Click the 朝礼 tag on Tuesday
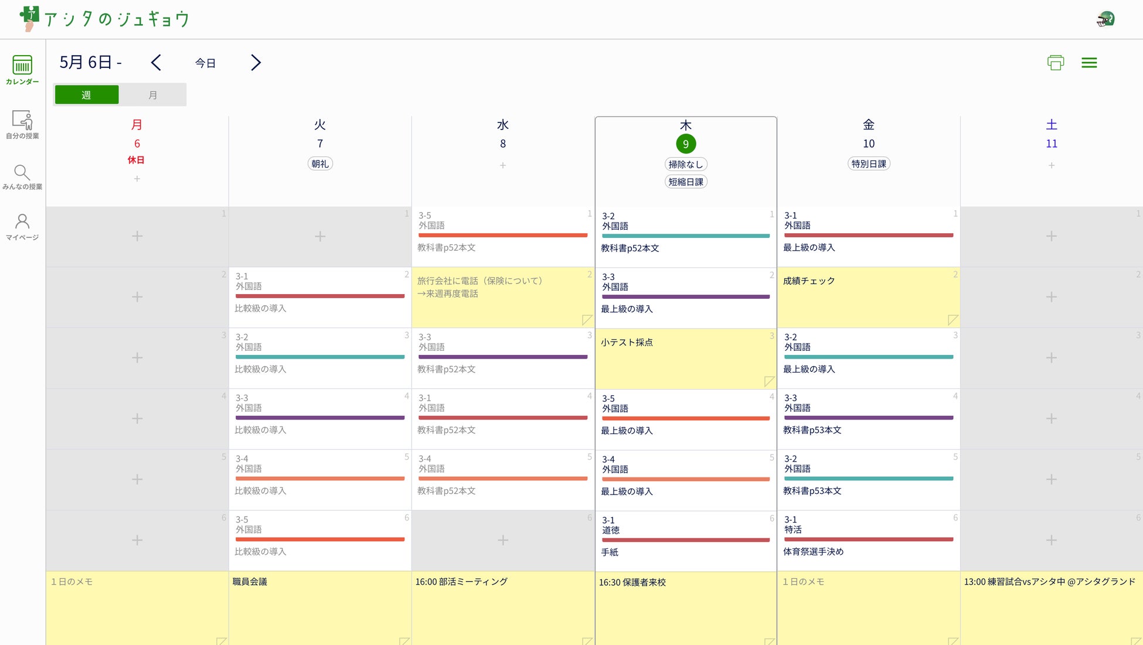 319,164
